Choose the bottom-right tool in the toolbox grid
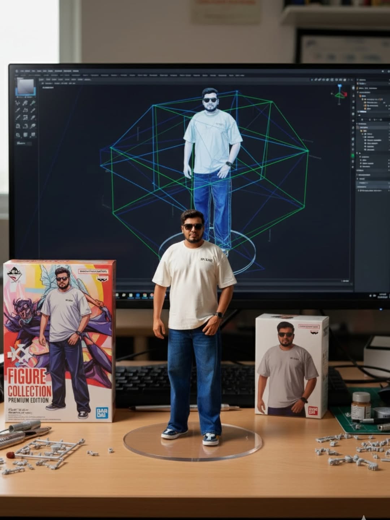Viewport: 390px width, 520px height. pyautogui.click(x=33, y=135)
